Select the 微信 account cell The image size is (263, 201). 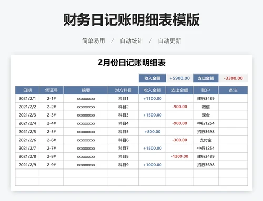tap(206, 107)
